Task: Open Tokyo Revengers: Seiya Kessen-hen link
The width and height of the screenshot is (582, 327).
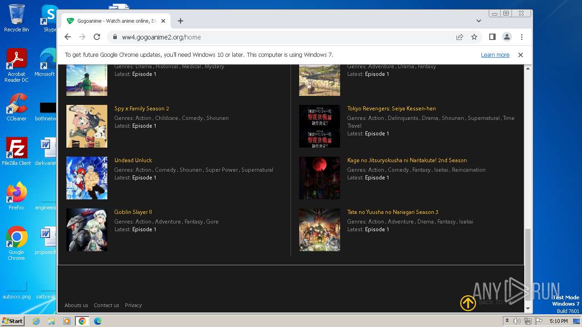Action: [391, 109]
